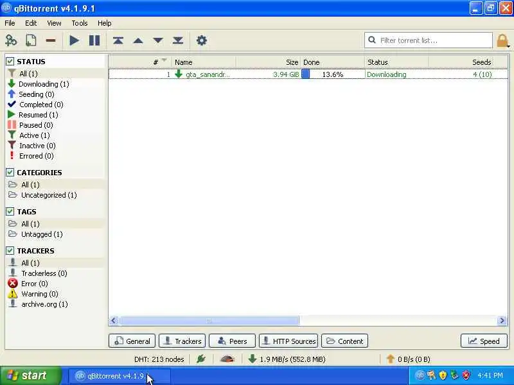Click the DHT: 213 nodes status text
This screenshot has height=385, width=514.
[x=159, y=359]
